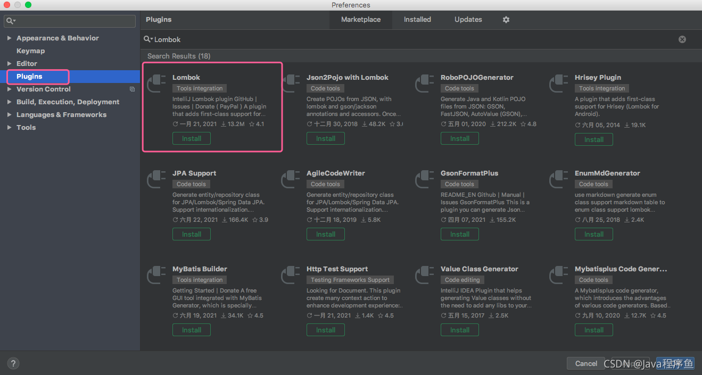Install the JPA Support plugin
The image size is (702, 375).
(x=192, y=235)
